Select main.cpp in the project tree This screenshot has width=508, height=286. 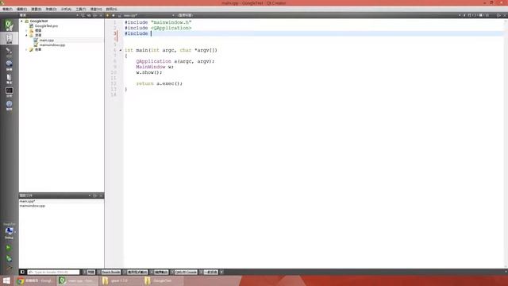[46, 41]
